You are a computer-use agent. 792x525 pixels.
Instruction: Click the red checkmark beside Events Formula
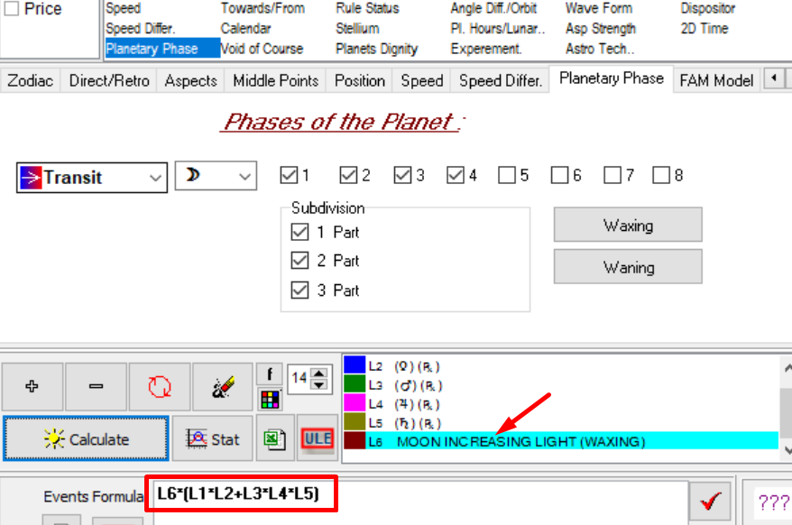(x=712, y=502)
